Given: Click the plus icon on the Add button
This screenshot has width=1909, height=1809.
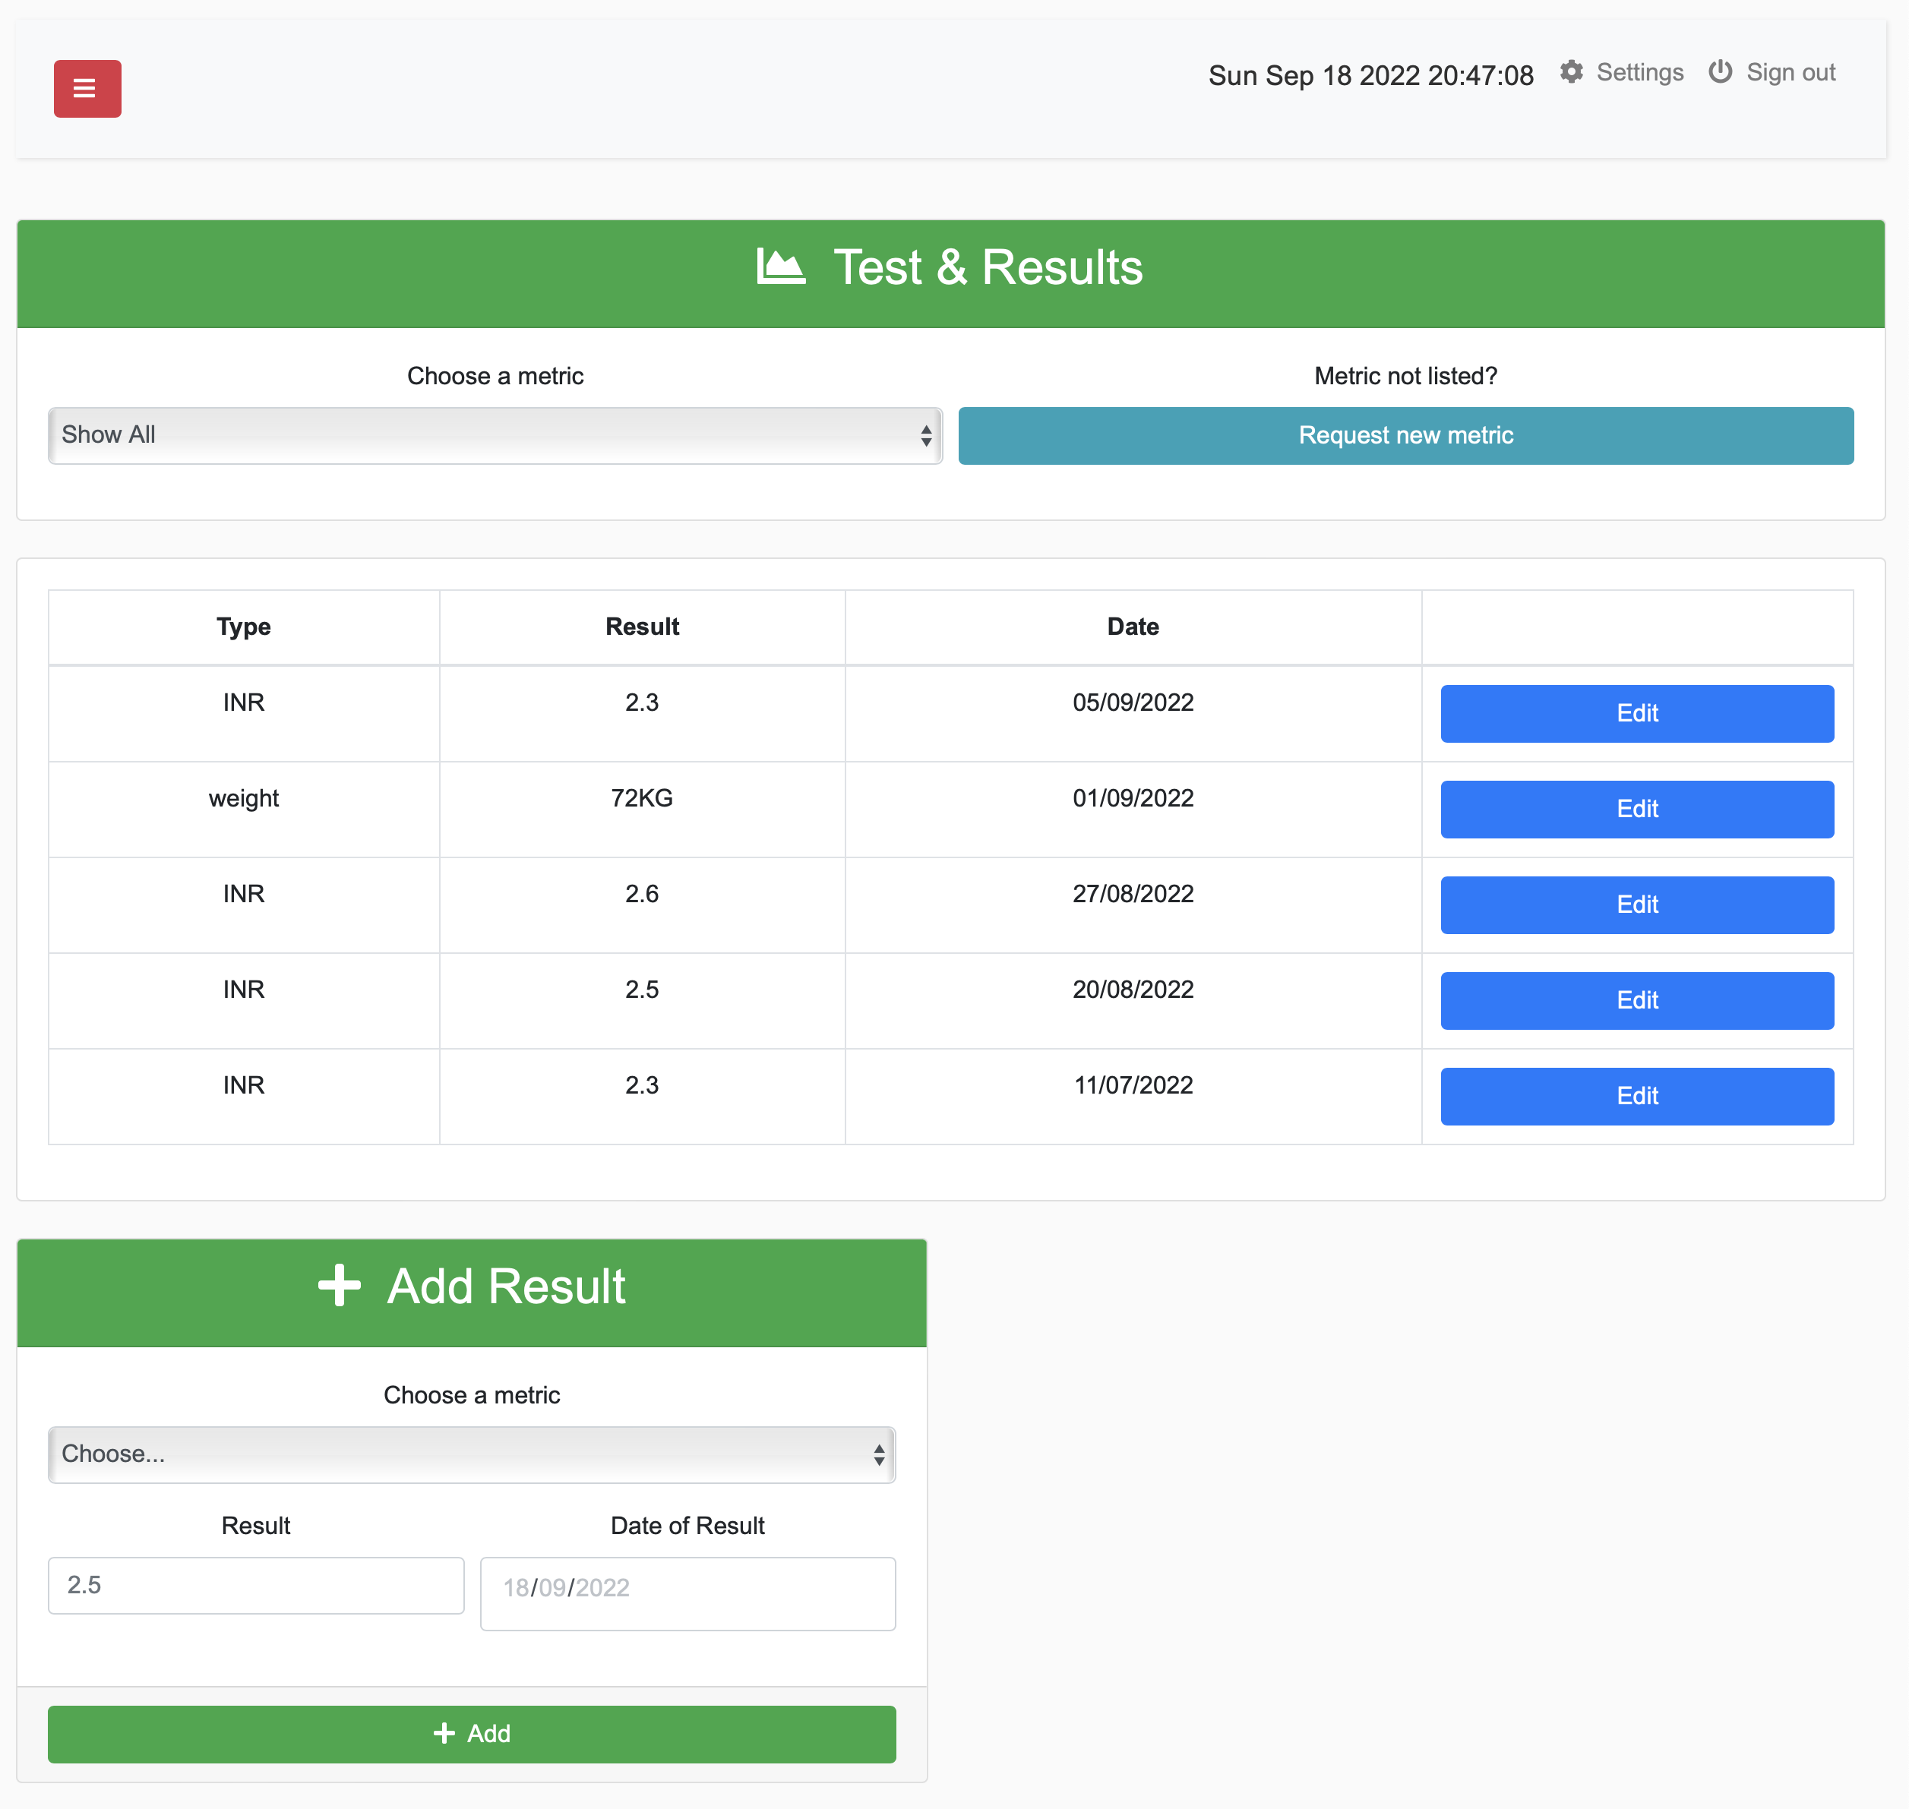Looking at the screenshot, I should click(x=444, y=1733).
